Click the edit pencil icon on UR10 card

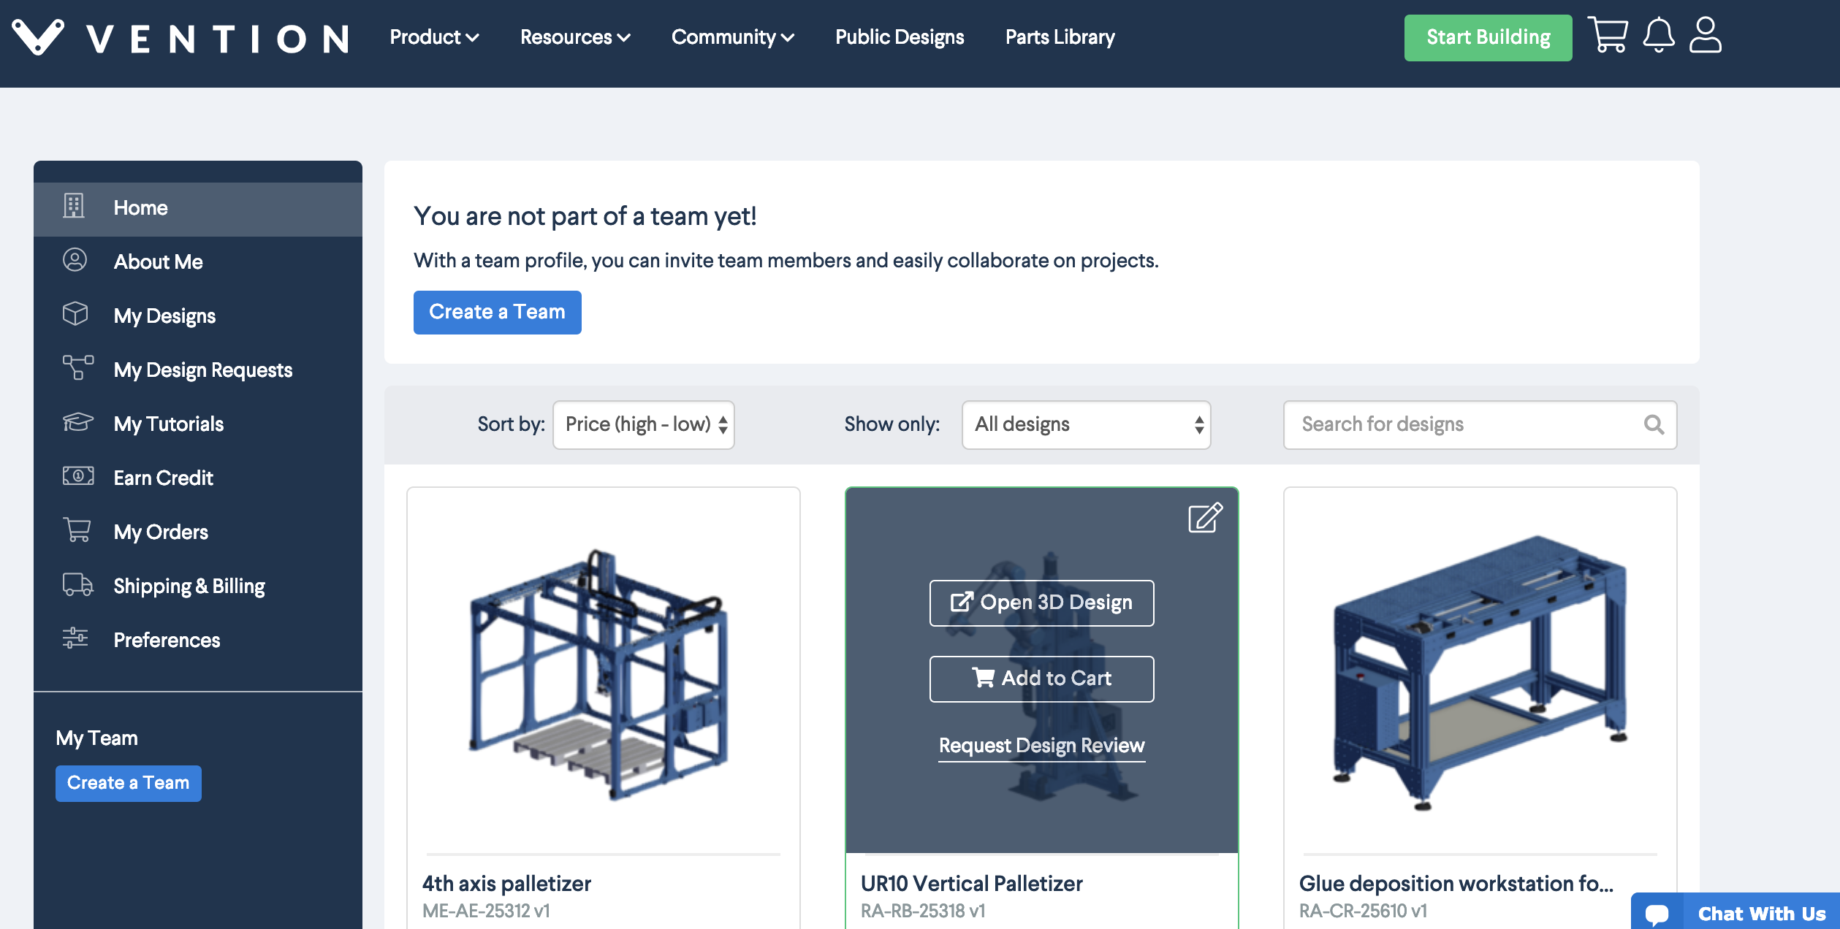click(x=1205, y=518)
